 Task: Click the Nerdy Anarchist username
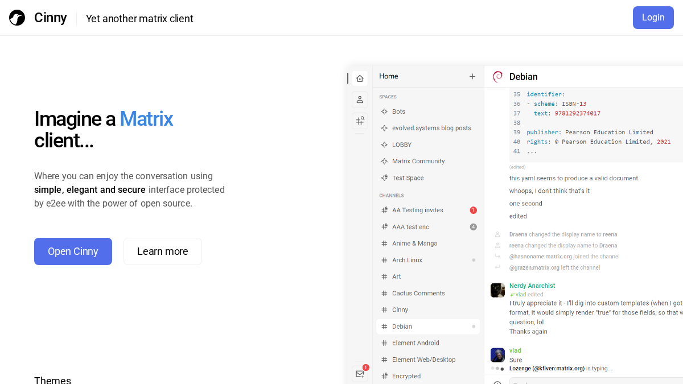532,286
